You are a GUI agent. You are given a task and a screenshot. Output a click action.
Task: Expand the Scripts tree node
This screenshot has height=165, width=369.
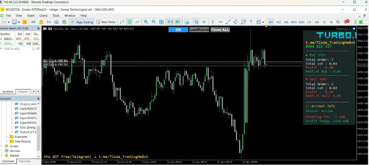click(x=3, y=146)
